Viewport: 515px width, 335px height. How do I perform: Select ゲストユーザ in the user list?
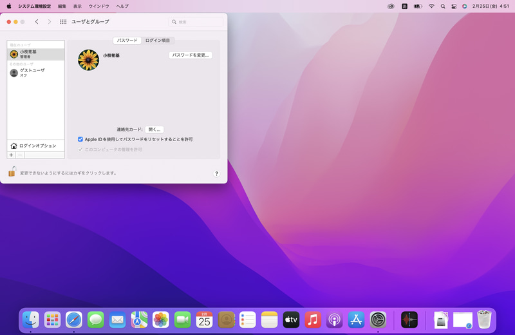36,73
